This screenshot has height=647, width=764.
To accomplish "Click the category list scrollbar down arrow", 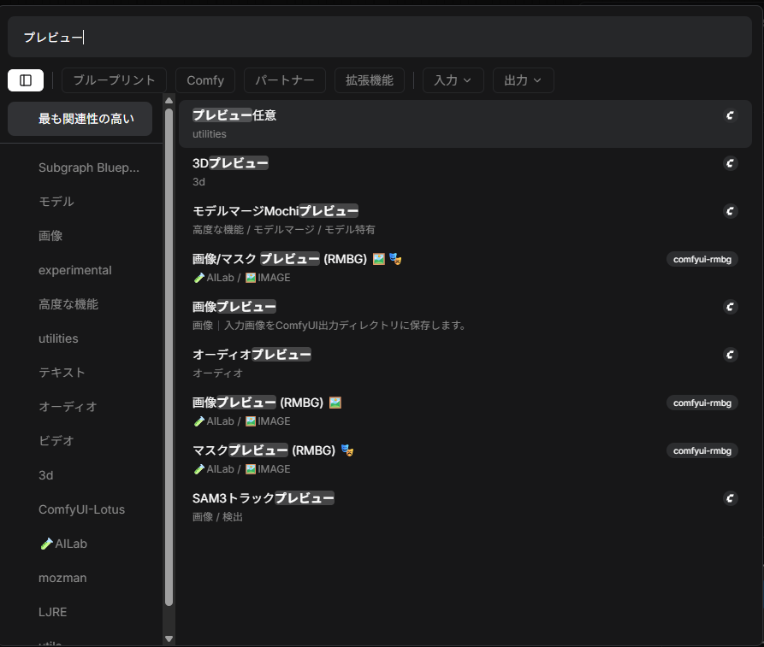I will point(169,638).
